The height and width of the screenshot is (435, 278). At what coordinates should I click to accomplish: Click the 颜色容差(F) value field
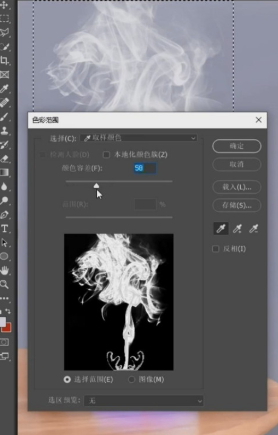[145, 168]
